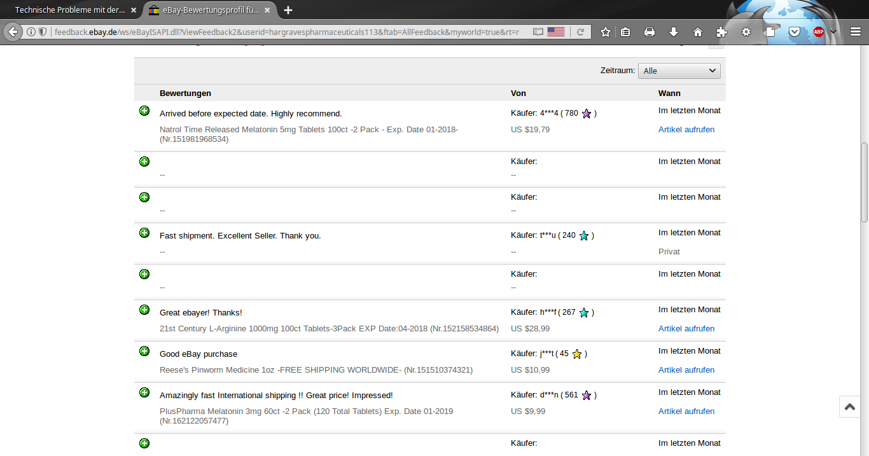Expand the Adblock Plus dropdown arrow

pyautogui.click(x=833, y=32)
